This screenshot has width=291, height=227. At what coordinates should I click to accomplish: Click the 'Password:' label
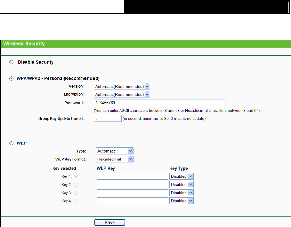coord(74,103)
